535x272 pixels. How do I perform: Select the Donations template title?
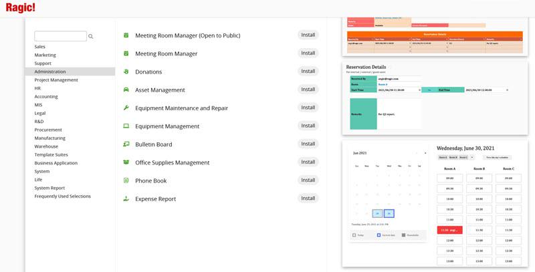[x=148, y=72]
